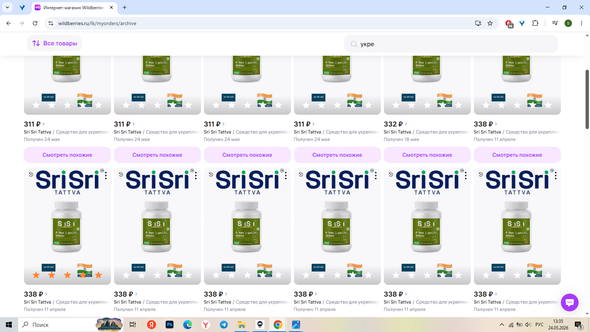The width and height of the screenshot is (590, 332).
Task: Give five stars to the 332 ₽ product
Action: point(458,105)
